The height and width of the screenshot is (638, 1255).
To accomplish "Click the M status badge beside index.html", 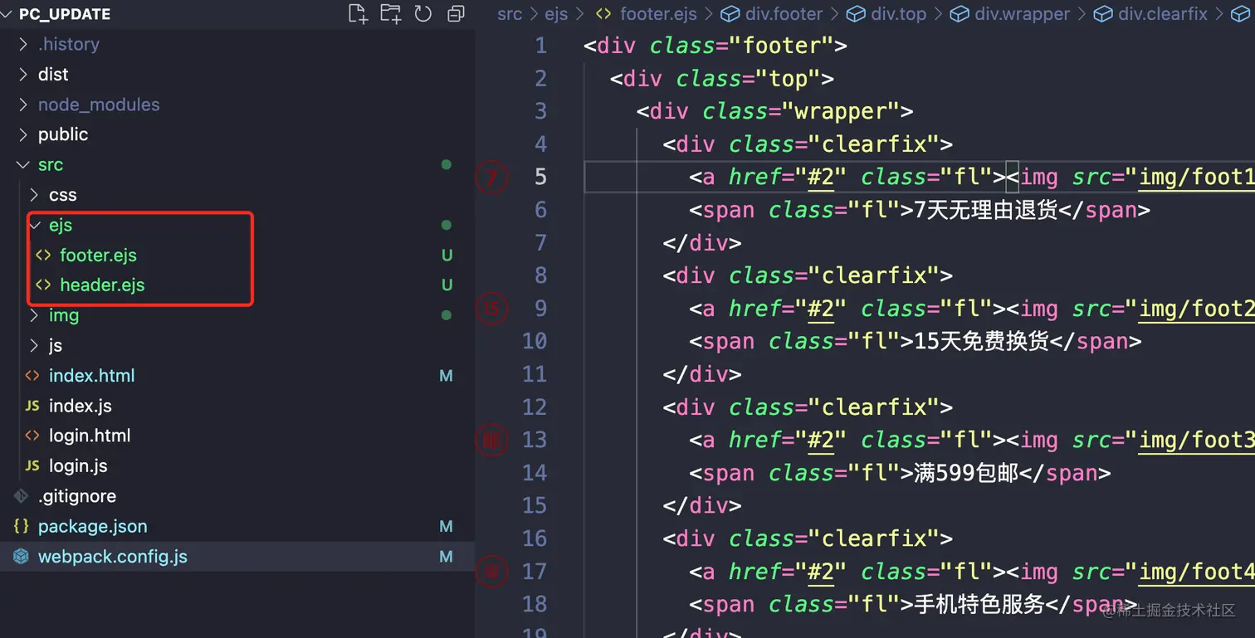I will point(447,376).
